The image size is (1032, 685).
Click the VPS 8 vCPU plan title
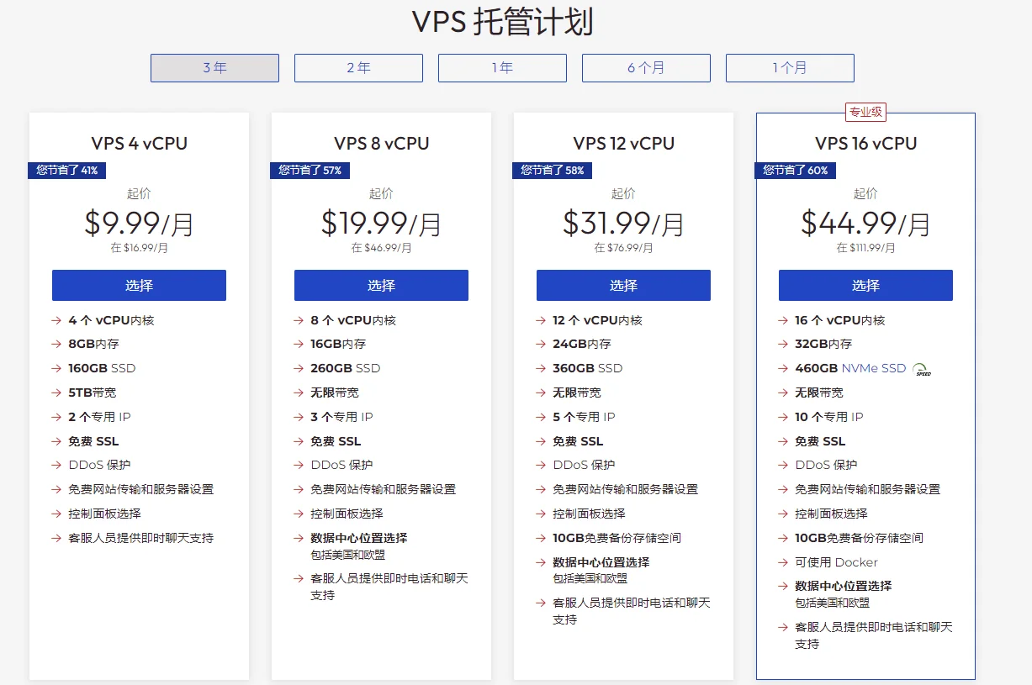[x=381, y=144]
